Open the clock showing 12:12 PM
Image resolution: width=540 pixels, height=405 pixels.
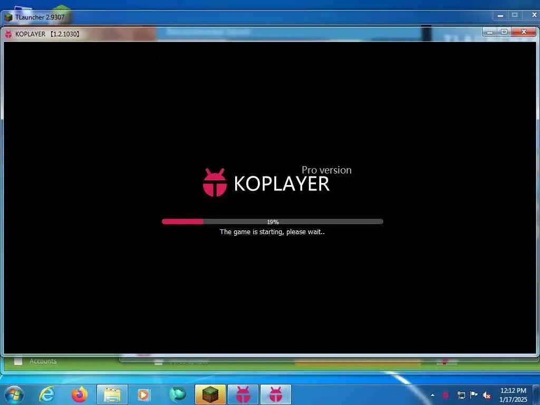pyautogui.click(x=513, y=395)
